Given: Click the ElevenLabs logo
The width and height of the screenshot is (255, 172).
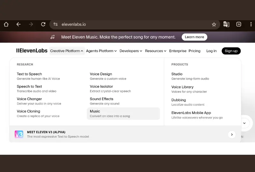Looking at the screenshot, I should pyautogui.click(x=32, y=51).
